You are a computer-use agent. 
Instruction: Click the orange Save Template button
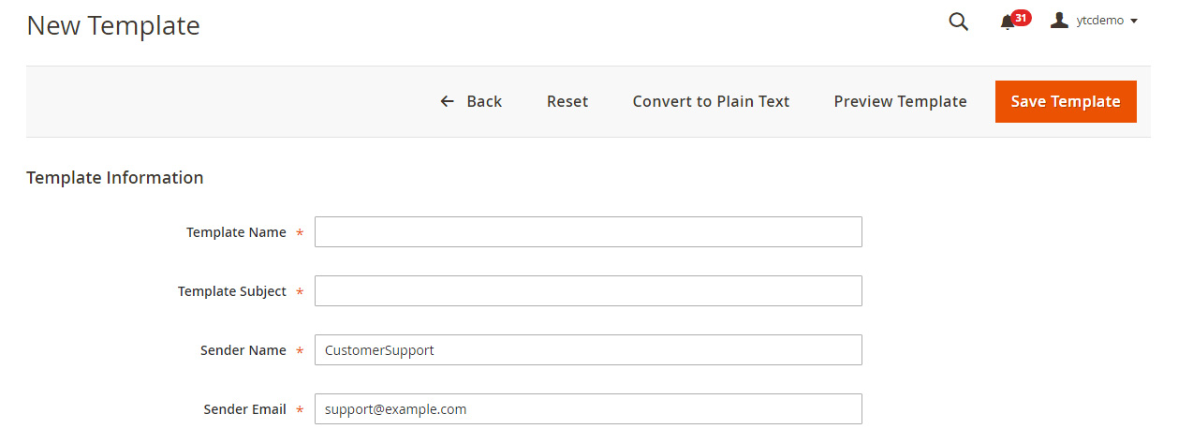(1066, 101)
